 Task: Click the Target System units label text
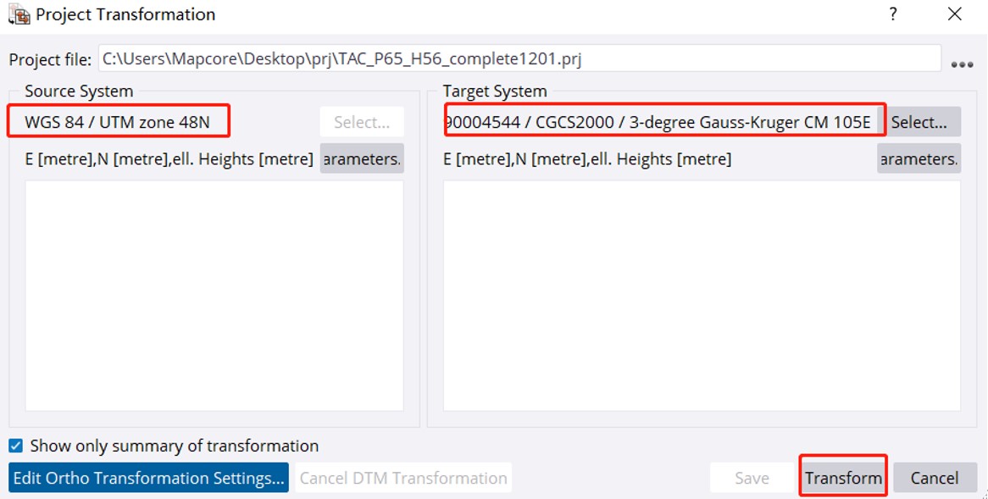coord(587,159)
